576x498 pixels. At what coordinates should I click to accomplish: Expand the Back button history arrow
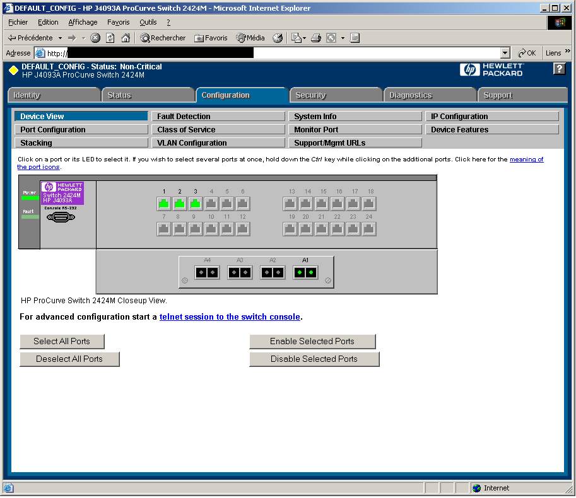pyautogui.click(x=61, y=38)
